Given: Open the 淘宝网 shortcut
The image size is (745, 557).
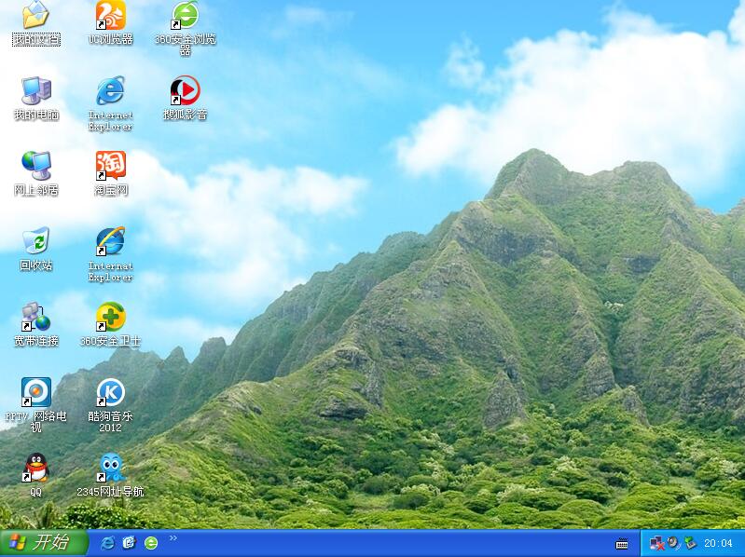Looking at the screenshot, I should [110, 167].
